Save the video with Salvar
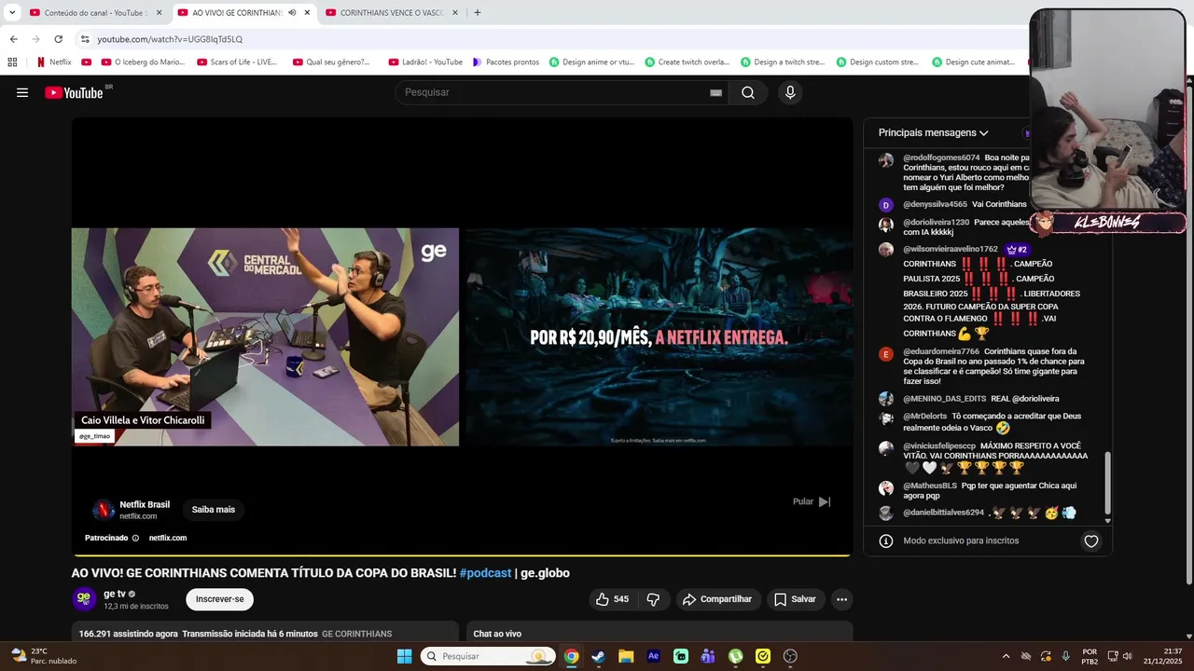 pyautogui.click(x=795, y=599)
